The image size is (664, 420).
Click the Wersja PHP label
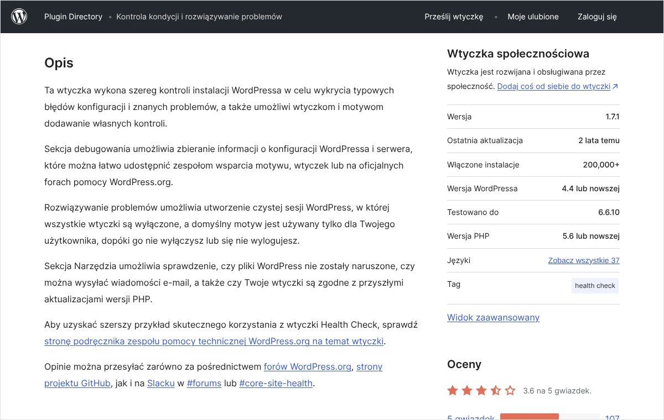click(468, 236)
